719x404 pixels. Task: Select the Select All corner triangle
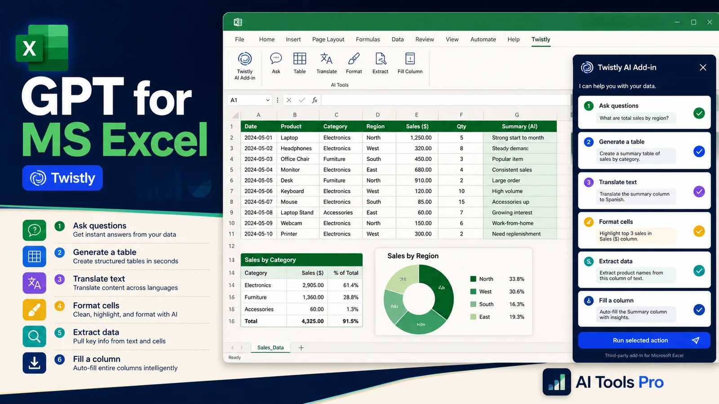[x=235, y=115]
